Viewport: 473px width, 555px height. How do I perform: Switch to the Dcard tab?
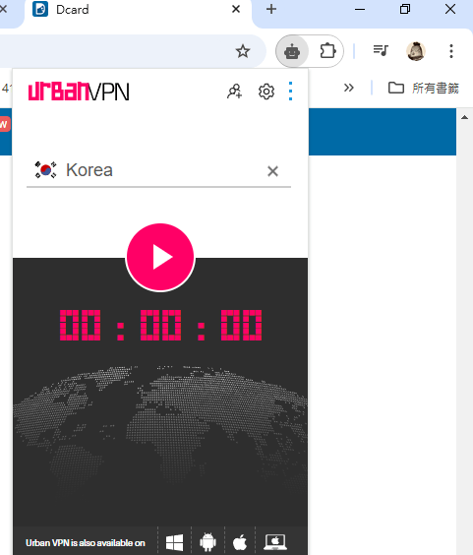[138, 10]
